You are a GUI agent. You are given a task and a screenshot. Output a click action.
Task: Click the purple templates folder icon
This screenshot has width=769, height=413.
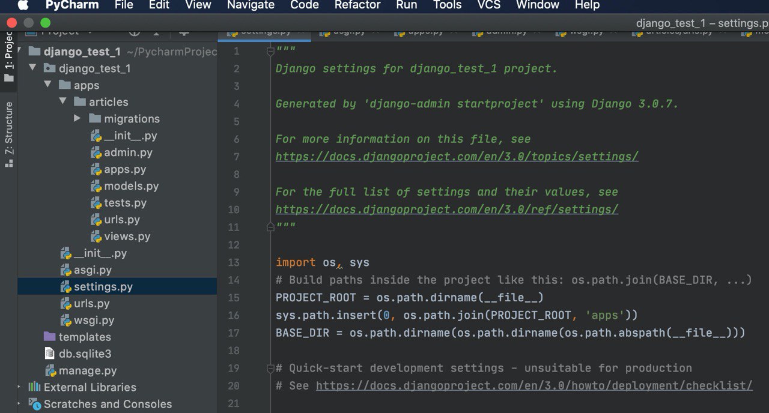[50, 337]
